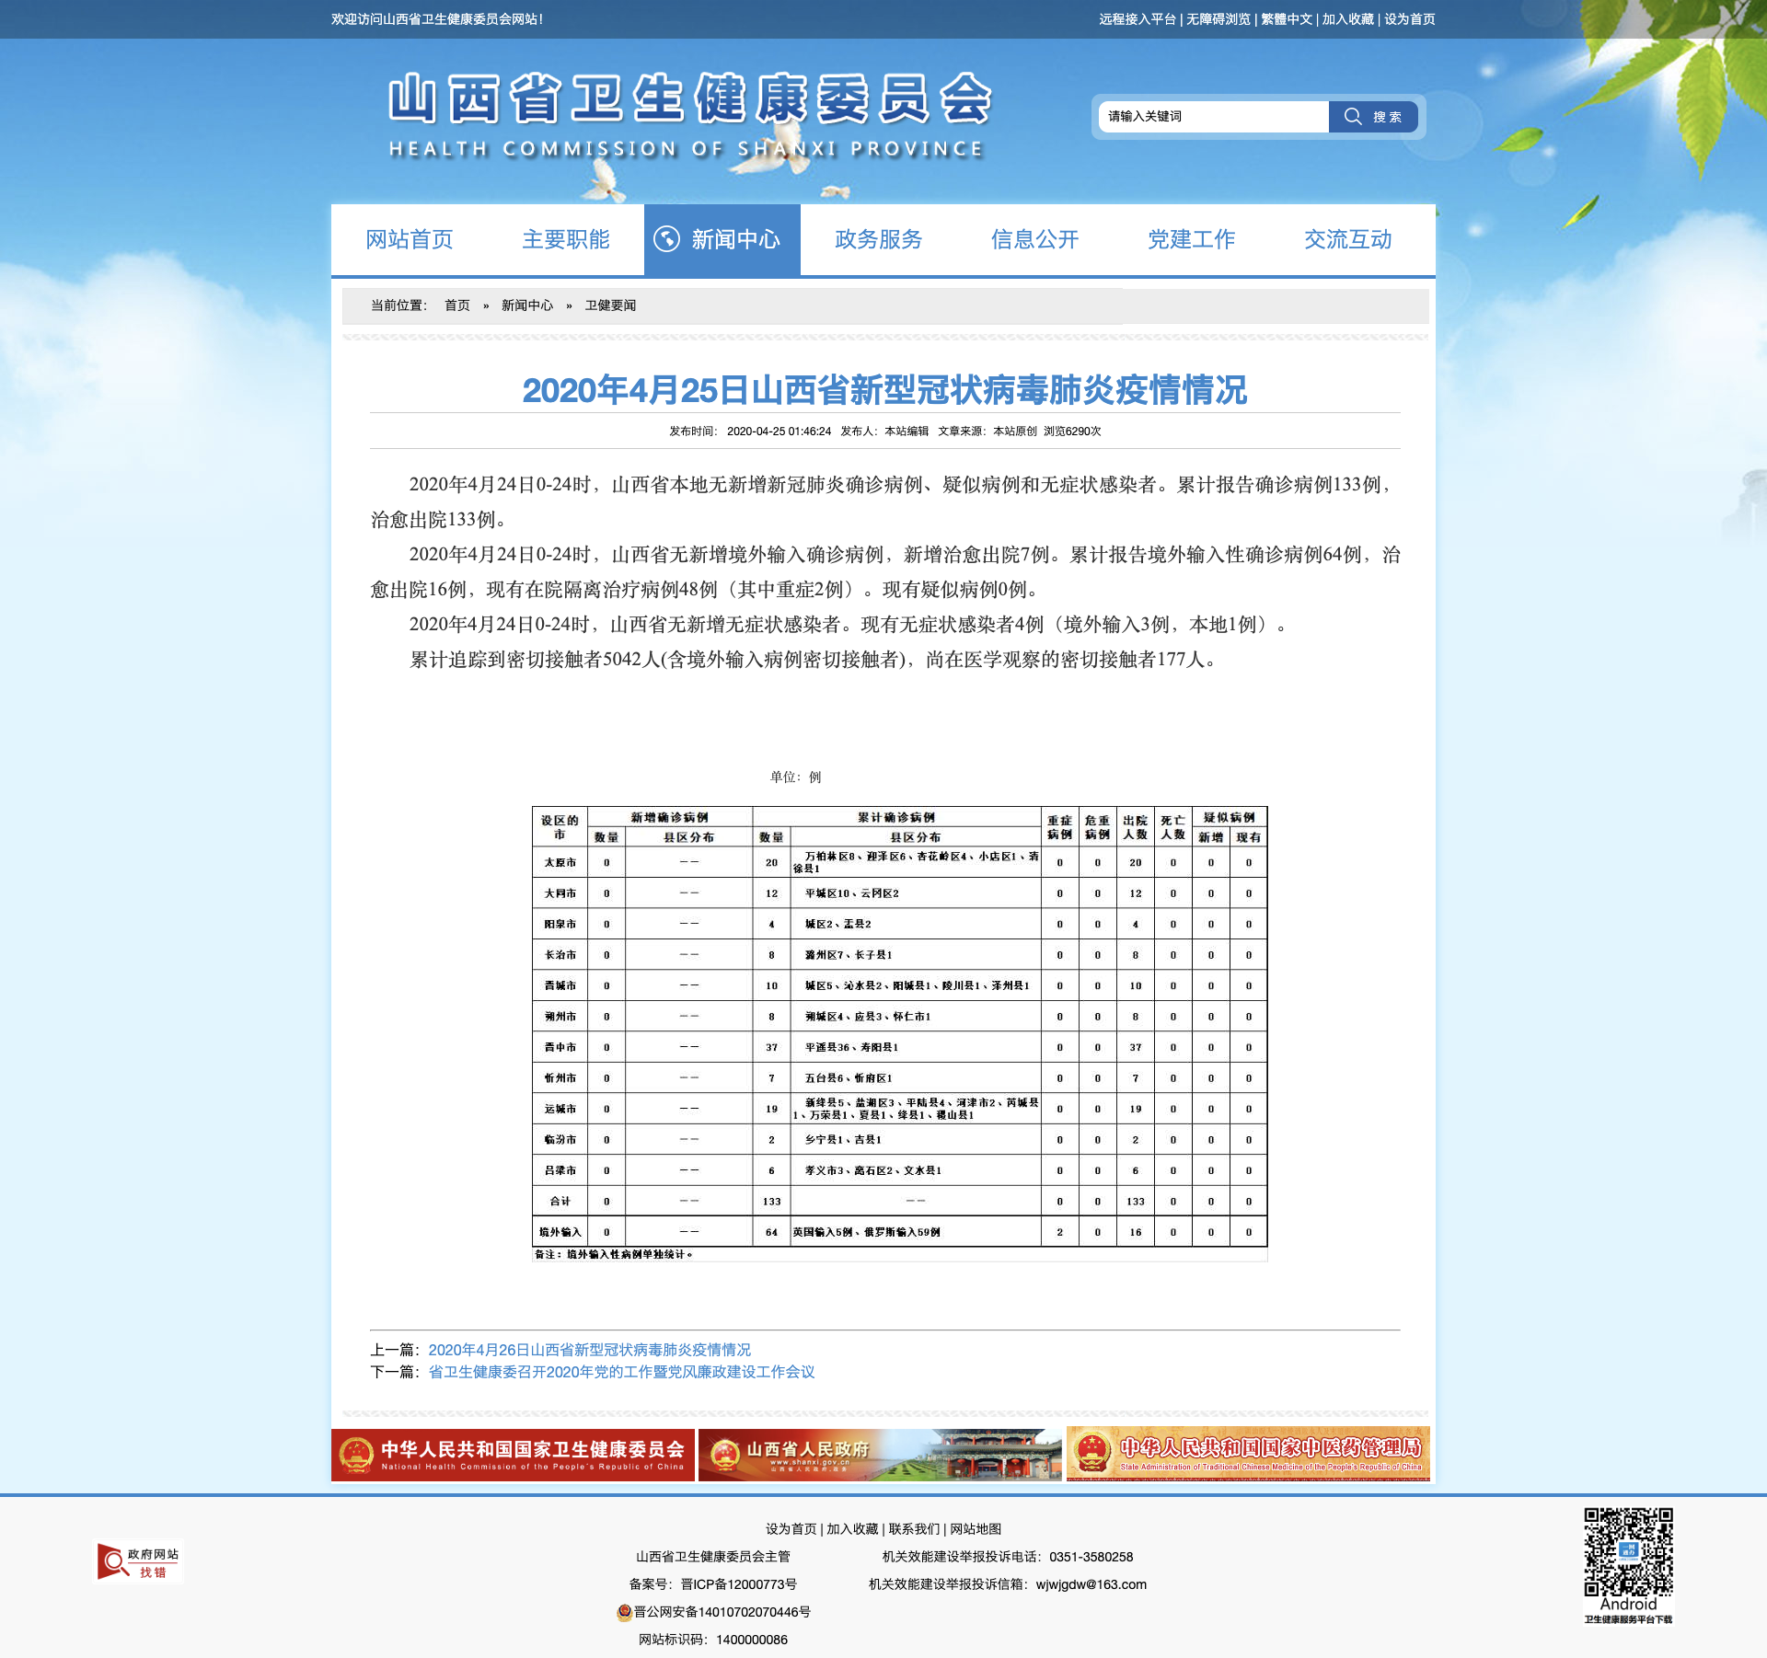This screenshot has height=1658, width=1767.
Task: Open footer 网站地图 link
Action: 976,1529
